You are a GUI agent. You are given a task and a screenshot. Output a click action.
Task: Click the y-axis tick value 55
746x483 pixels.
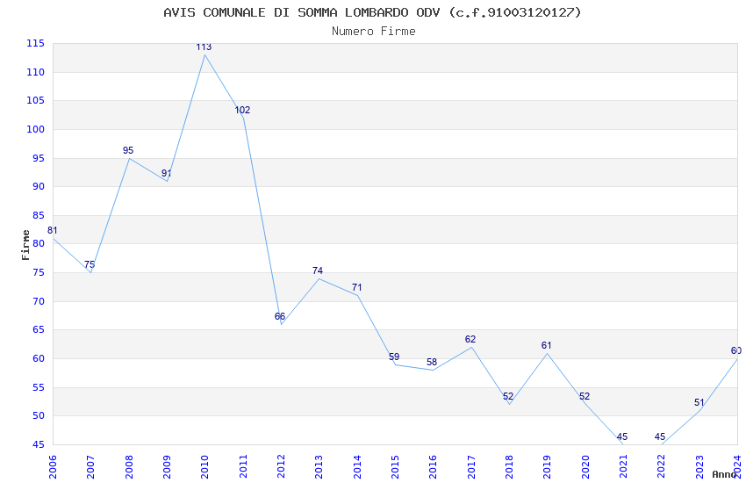pos(38,388)
